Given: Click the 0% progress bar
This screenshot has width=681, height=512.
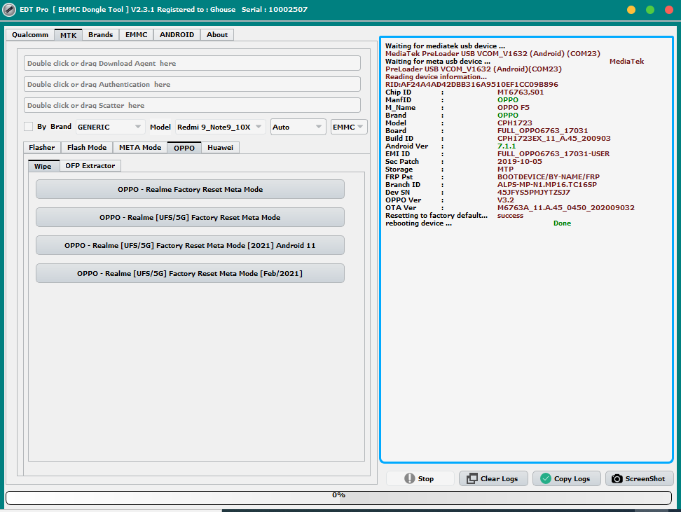Looking at the screenshot, I should [338, 496].
